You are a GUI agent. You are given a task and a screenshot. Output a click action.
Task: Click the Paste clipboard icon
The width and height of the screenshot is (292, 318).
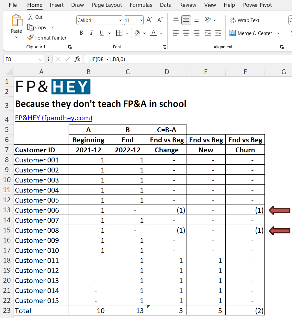[x=17, y=20]
